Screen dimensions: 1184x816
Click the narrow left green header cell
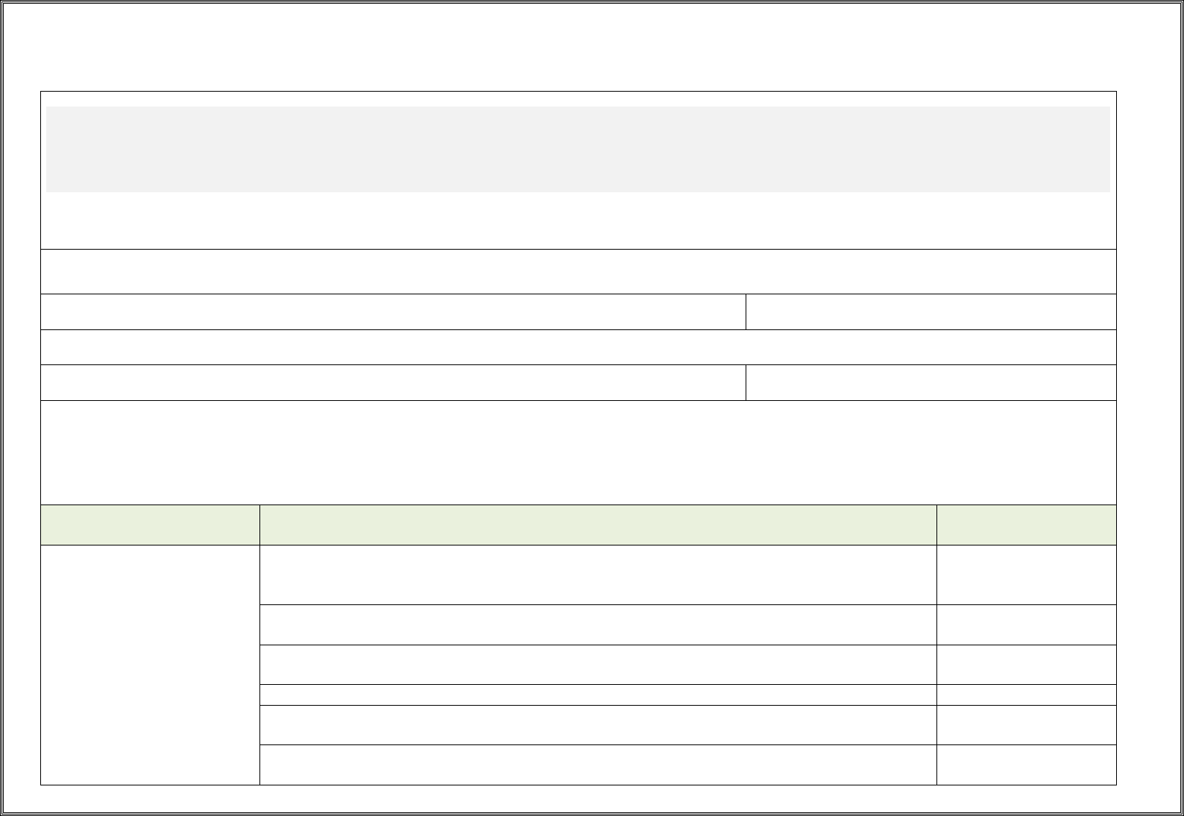150,525
